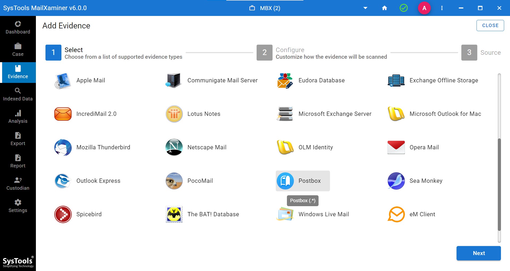This screenshot has height=271, width=510.
Task: Expand the MBX (2) case dropdown
Action: click(365, 8)
